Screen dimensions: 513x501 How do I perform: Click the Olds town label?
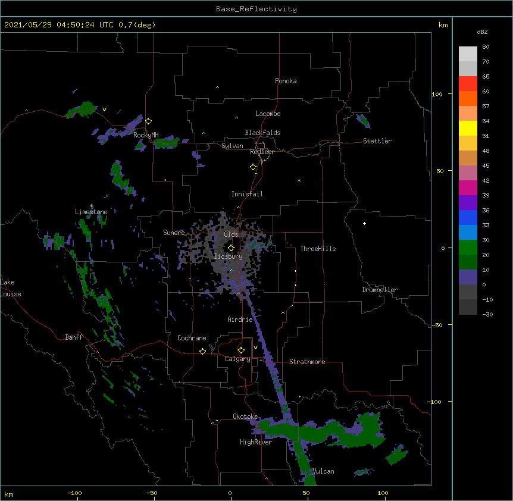pyautogui.click(x=231, y=234)
